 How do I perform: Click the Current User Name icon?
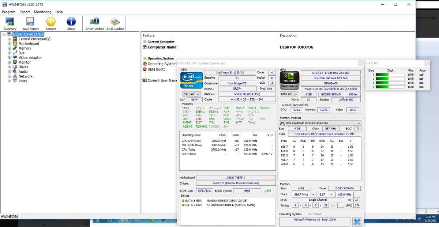coord(145,80)
